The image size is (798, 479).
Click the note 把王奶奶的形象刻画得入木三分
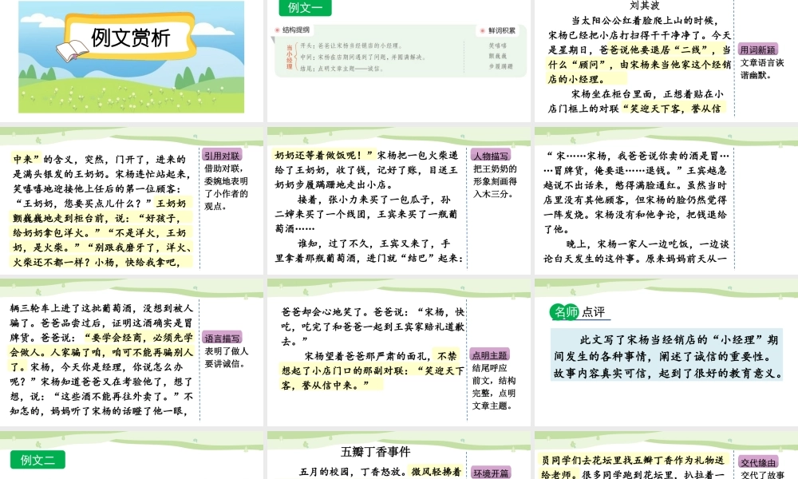point(495,181)
